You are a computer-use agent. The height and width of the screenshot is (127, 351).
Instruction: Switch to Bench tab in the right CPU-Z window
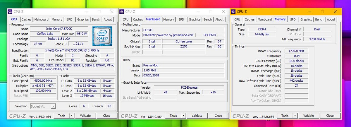(319, 20)
